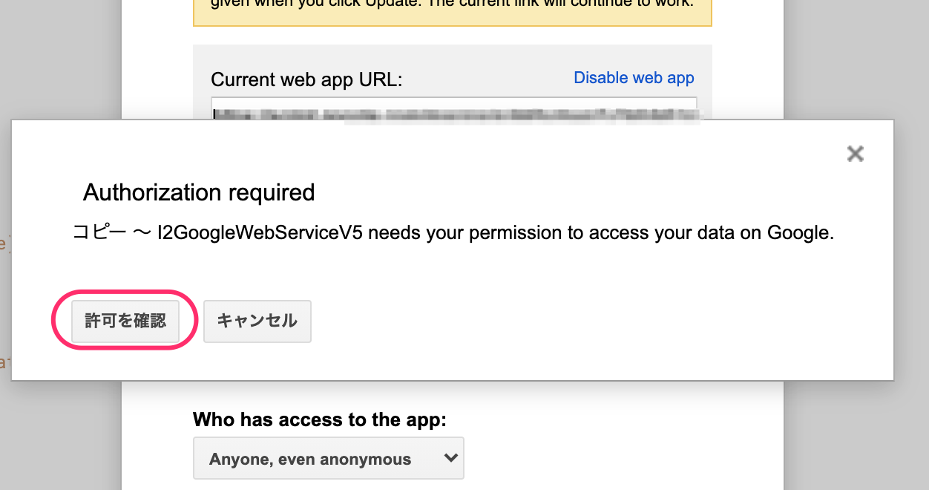Click the コピー prefix in the permission message
The width and height of the screenshot is (929, 490).
tap(99, 233)
